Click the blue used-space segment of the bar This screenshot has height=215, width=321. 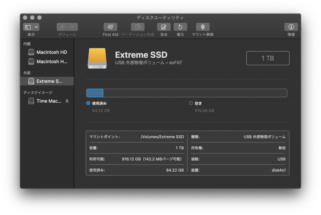pyautogui.click(x=95, y=93)
